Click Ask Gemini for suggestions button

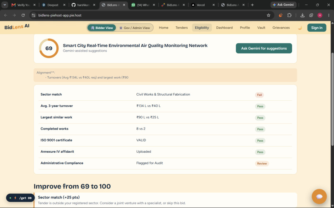pos(264,48)
